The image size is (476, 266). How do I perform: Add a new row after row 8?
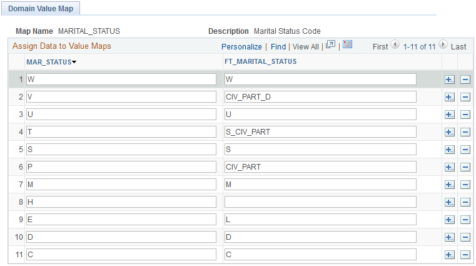450,202
